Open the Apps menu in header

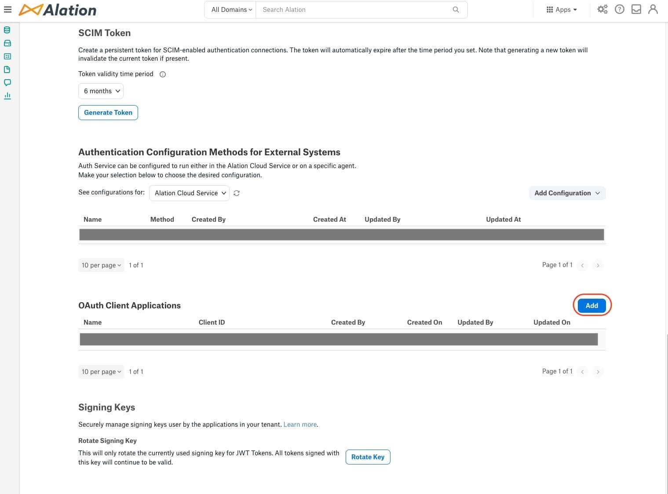click(x=560, y=9)
